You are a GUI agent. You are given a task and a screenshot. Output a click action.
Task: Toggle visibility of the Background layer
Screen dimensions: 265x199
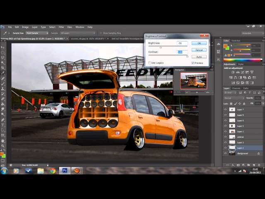click(225, 153)
